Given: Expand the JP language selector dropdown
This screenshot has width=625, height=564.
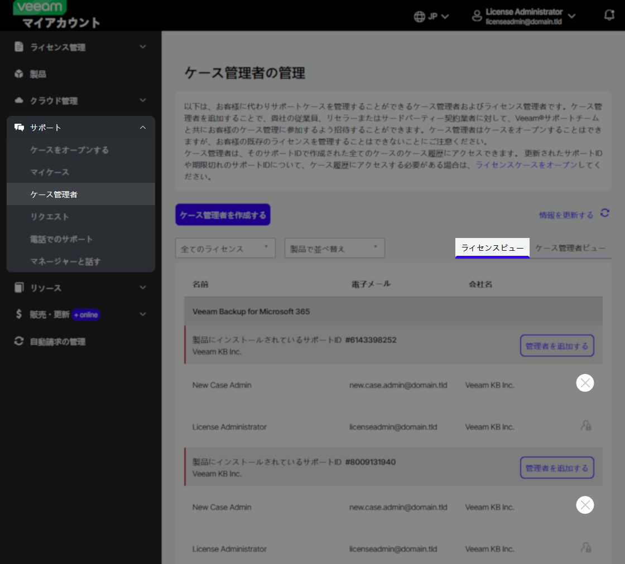Looking at the screenshot, I should pyautogui.click(x=431, y=16).
